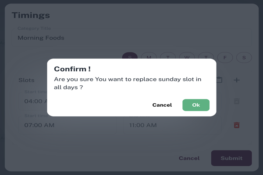The width and height of the screenshot is (263, 175).
Task: Toggle the Thursday (second T) day chip
Action: [206, 57]
